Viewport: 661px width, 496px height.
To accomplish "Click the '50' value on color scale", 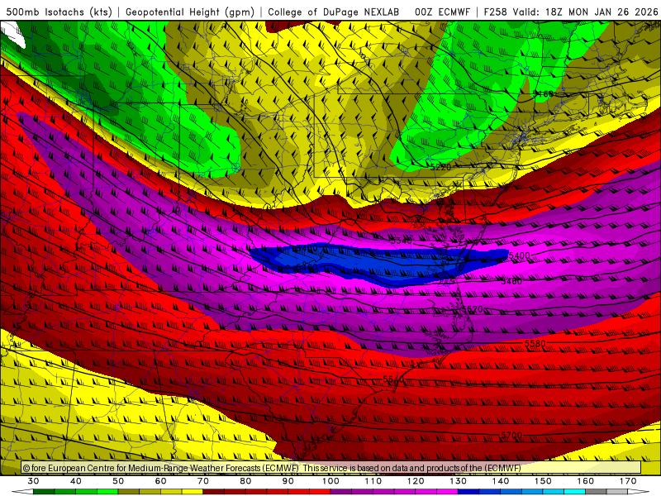I will [118, 481].
